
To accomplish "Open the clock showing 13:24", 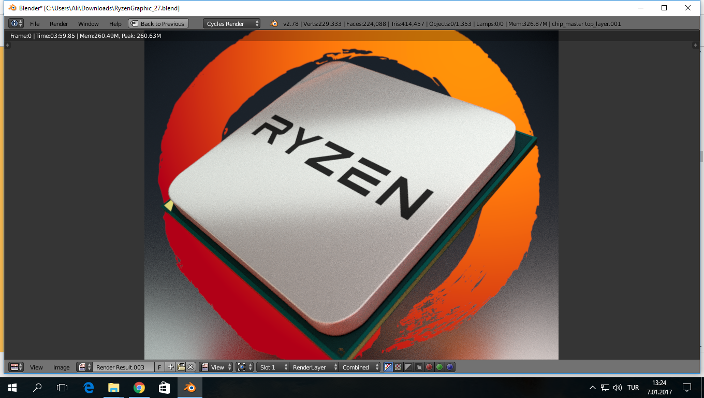I will [x=659, y=388].
